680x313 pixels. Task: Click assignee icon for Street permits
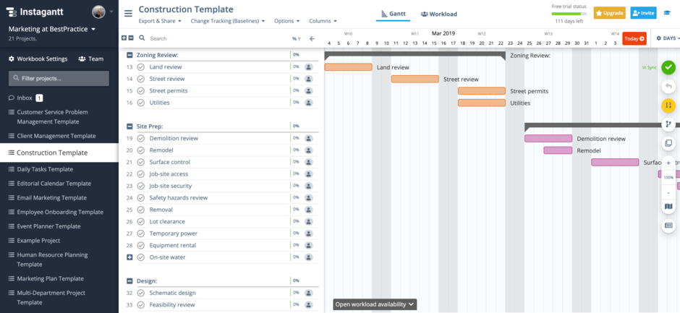tap(308, 90)
